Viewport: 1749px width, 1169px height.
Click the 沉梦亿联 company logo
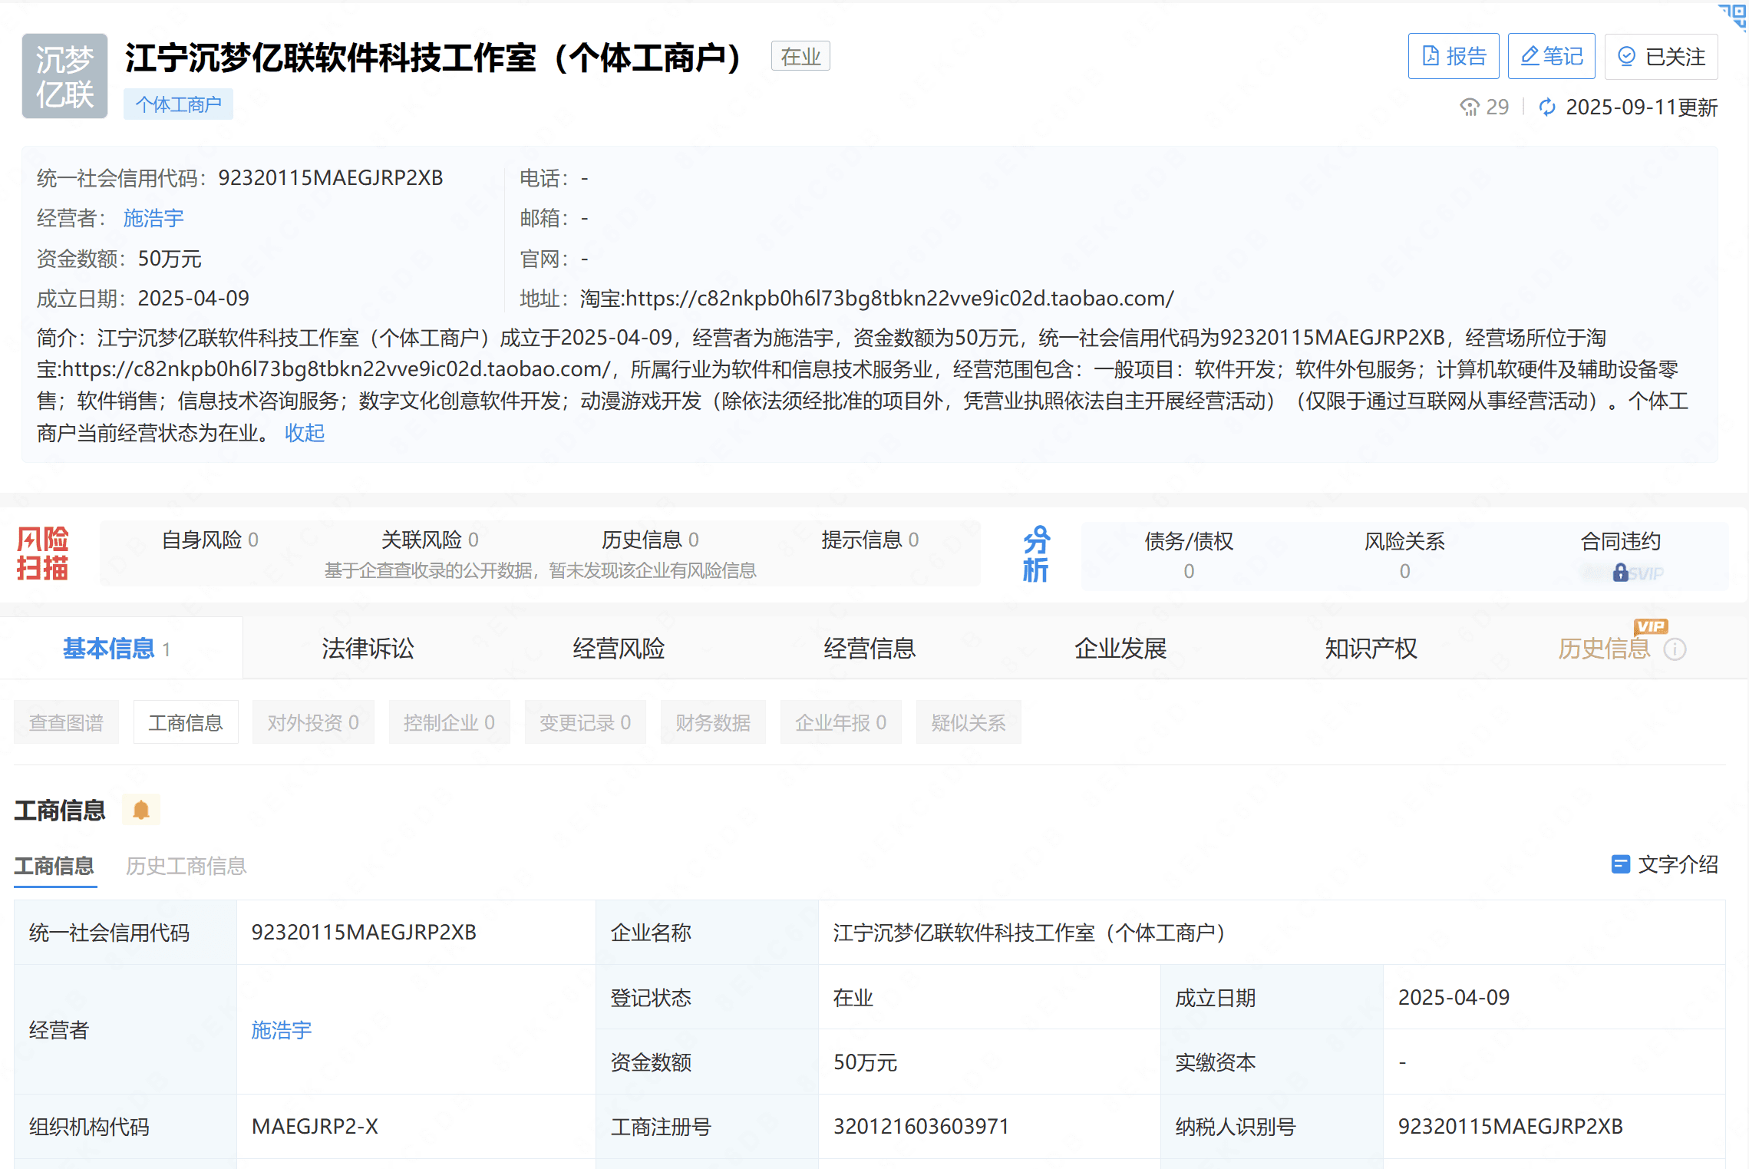coord(64,75)
